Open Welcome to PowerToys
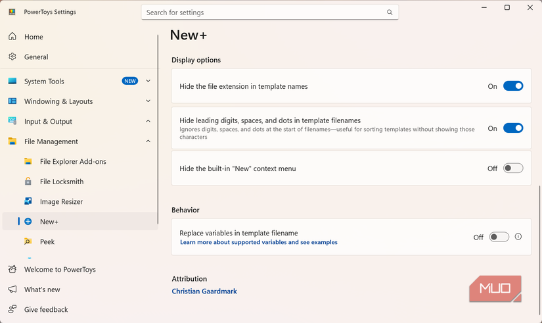542x323 pixels. point(79,269)
